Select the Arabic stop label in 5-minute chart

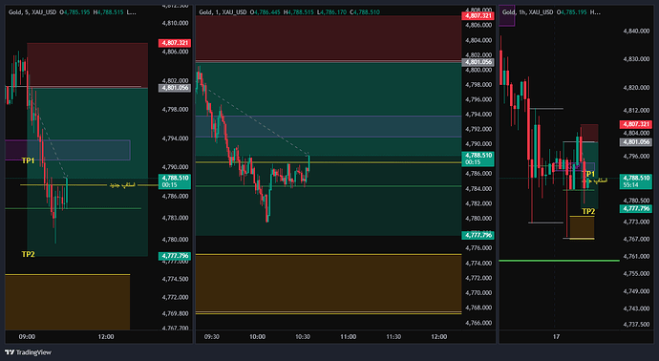tap(122, 185)
